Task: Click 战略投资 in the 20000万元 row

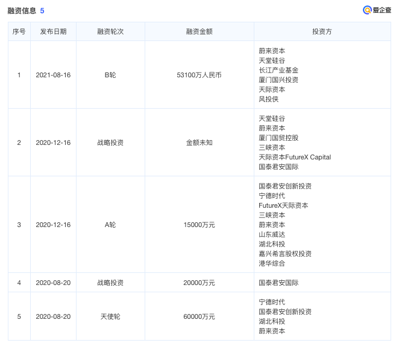Action: tap(110, 283)
